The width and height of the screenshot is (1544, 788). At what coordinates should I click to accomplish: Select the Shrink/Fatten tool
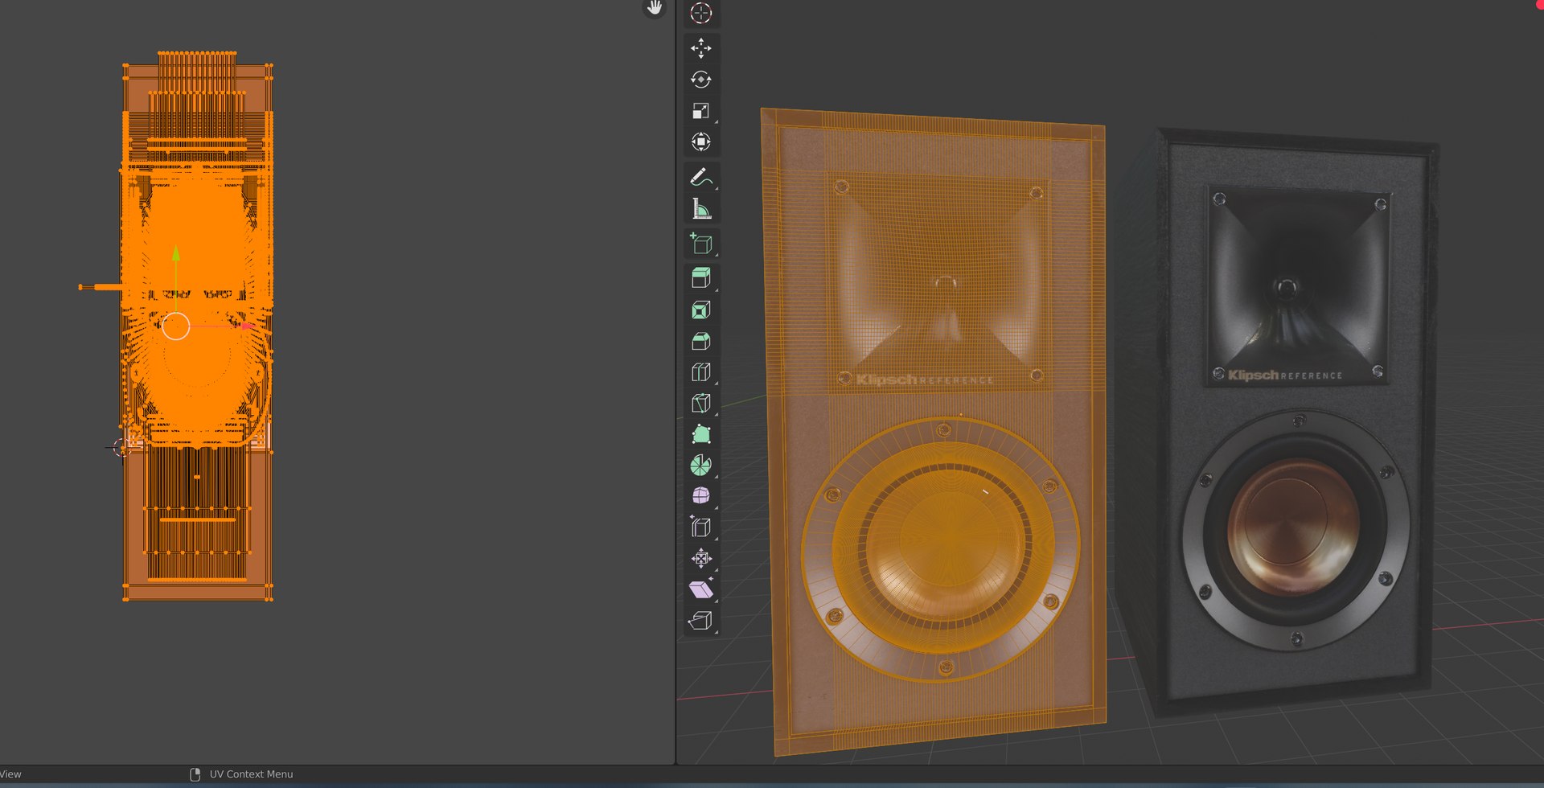pyautogui.click(x=701, y=558)
